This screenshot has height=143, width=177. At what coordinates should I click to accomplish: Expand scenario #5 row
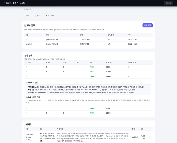[x=88, y=67]
